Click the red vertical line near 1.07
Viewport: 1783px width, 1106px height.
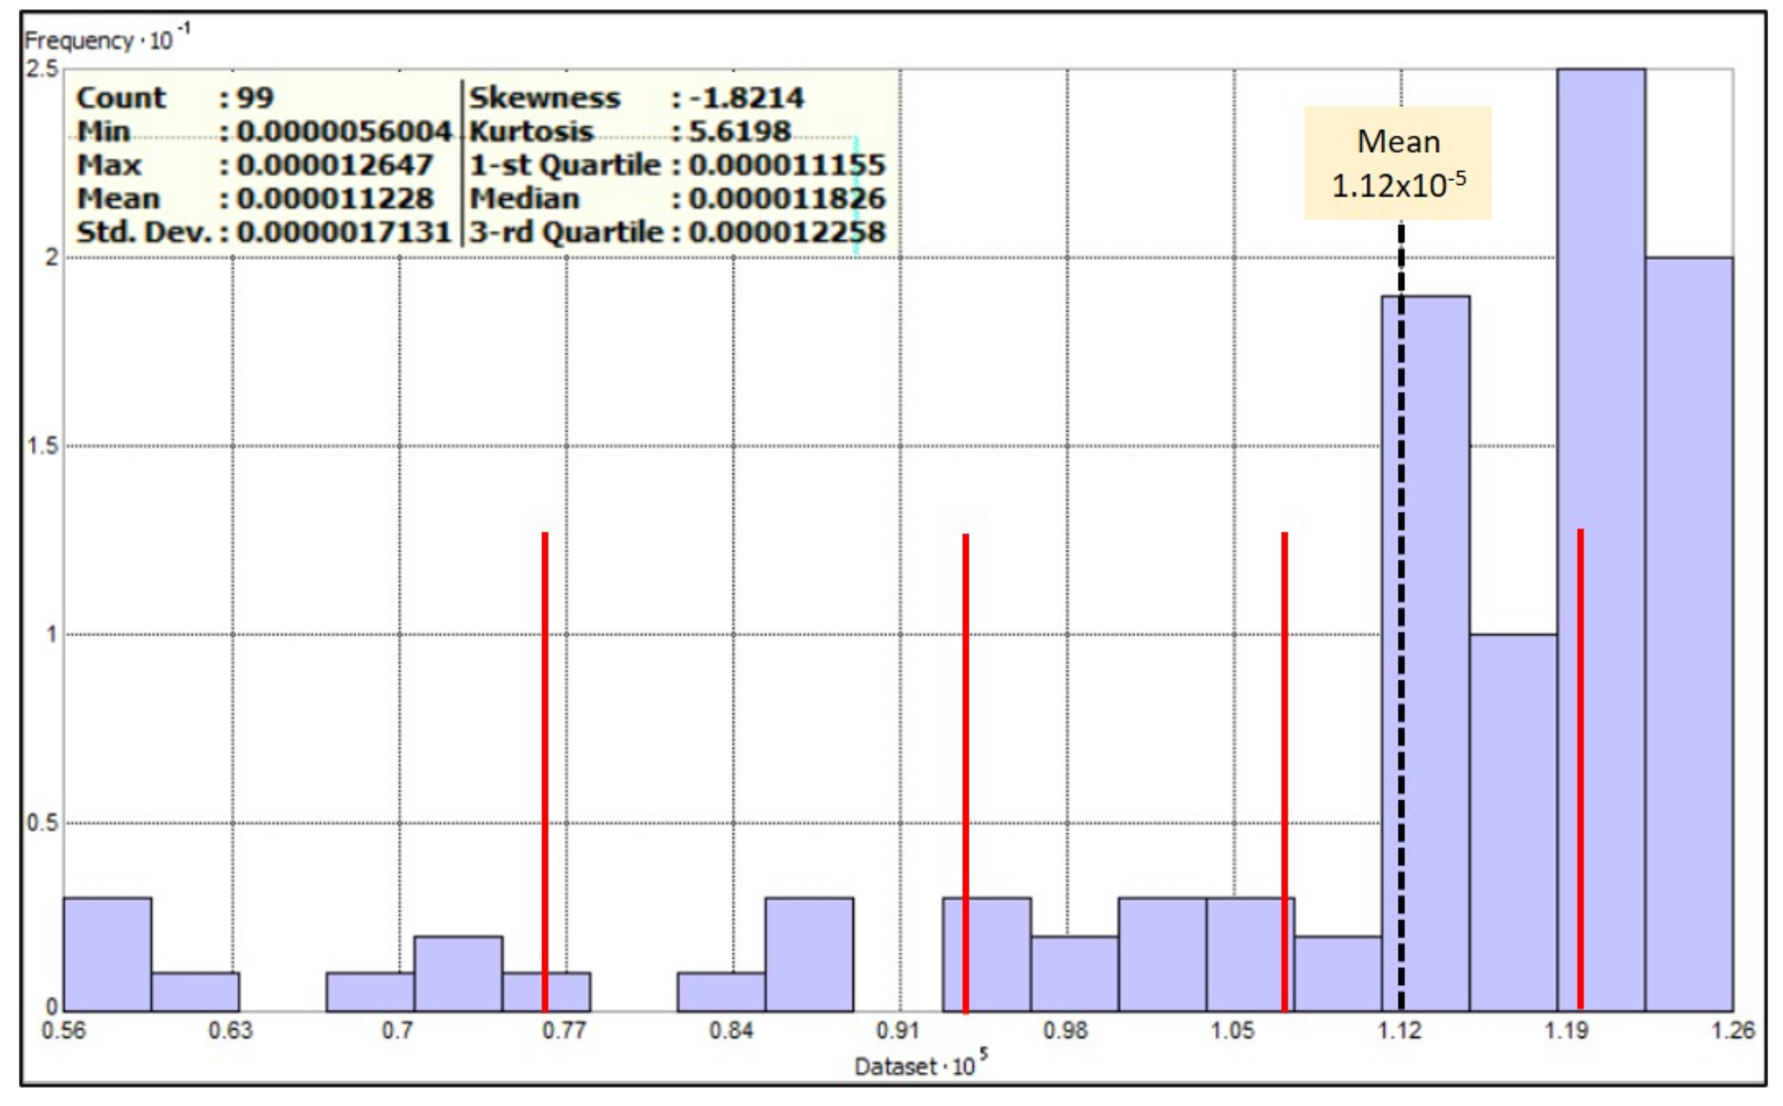pos(1285,731)
